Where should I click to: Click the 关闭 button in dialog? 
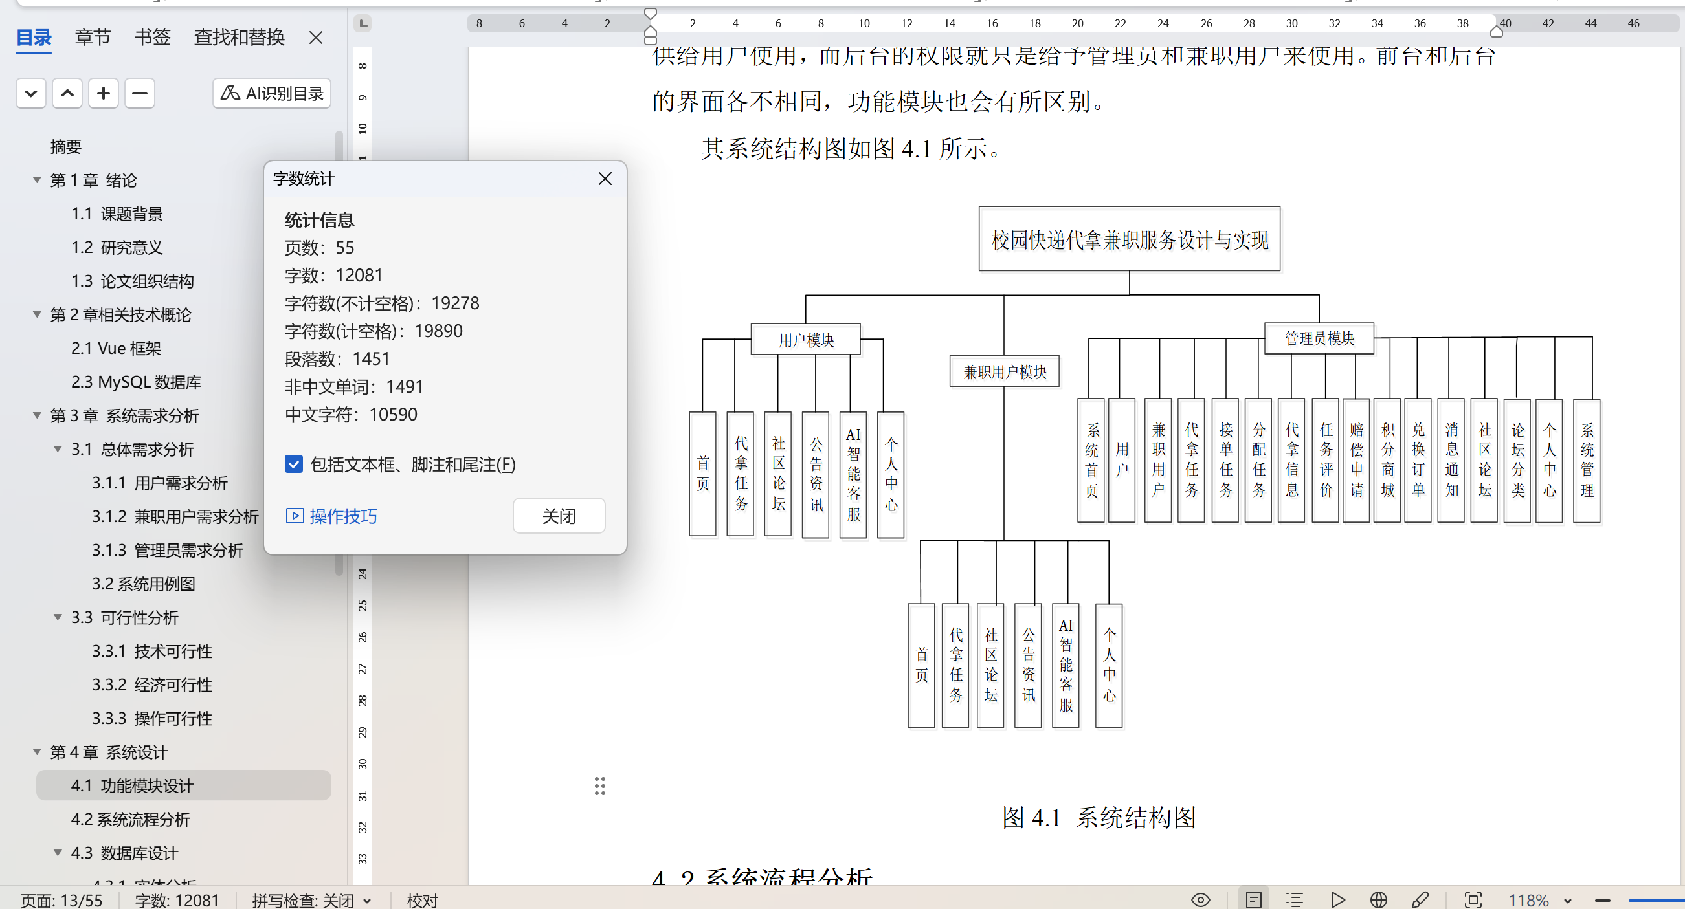(559, 516)
